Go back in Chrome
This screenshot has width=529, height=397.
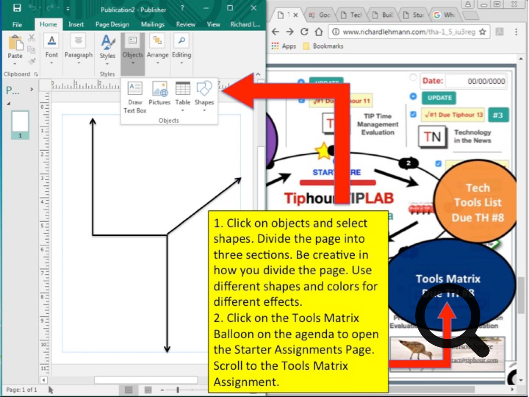pyautogui.click(x=275, y=32)
